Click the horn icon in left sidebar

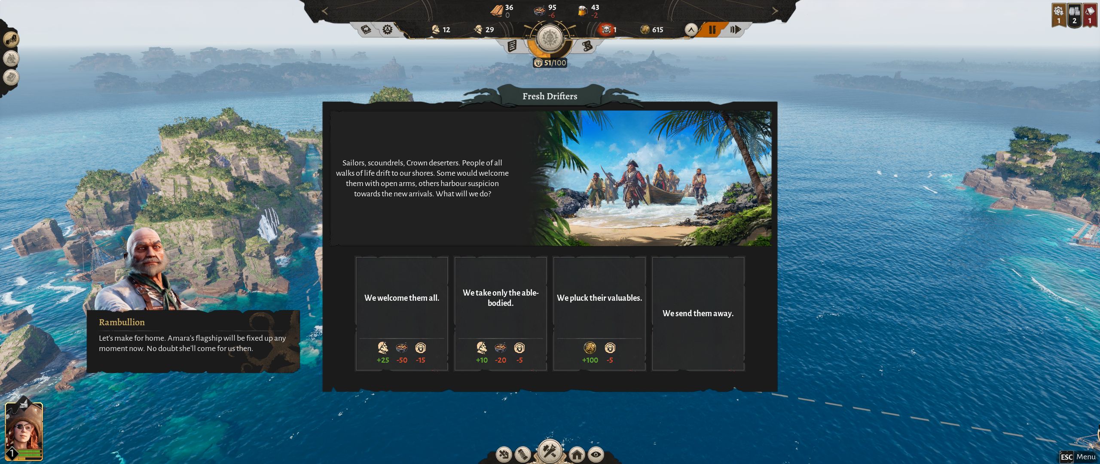click(11, 40)
